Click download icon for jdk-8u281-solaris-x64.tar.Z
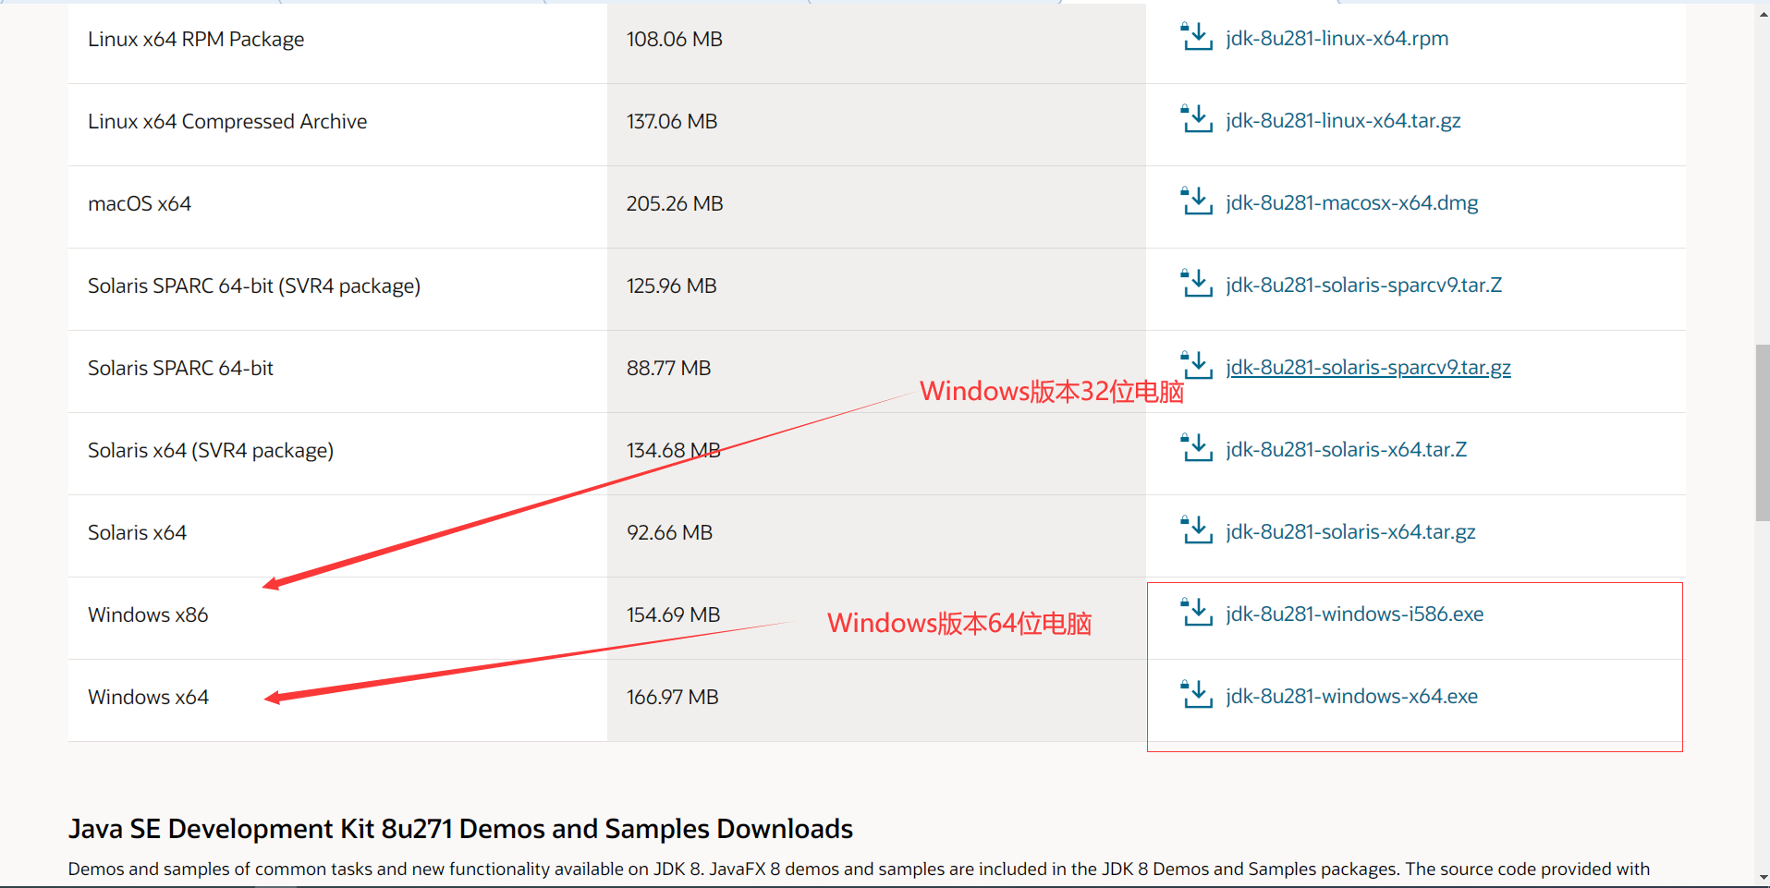The width and height of the screenshot is (1770, 888). click(x=1196, y=448)
